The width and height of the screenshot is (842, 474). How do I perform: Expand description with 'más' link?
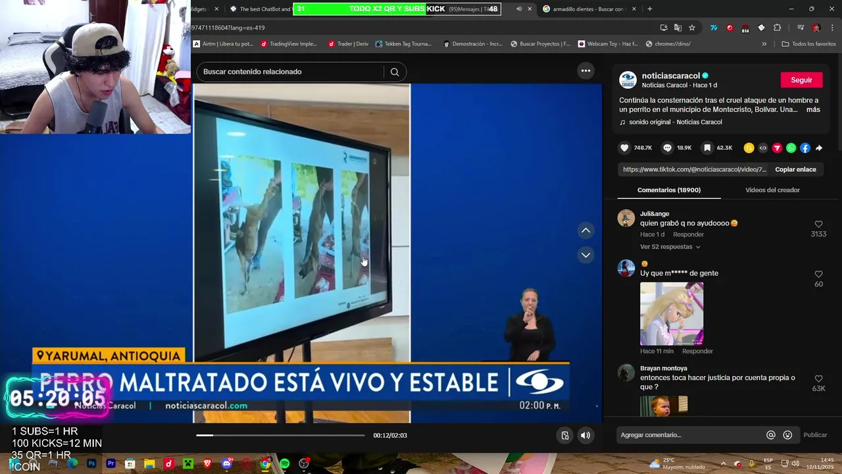coord(813,109)
